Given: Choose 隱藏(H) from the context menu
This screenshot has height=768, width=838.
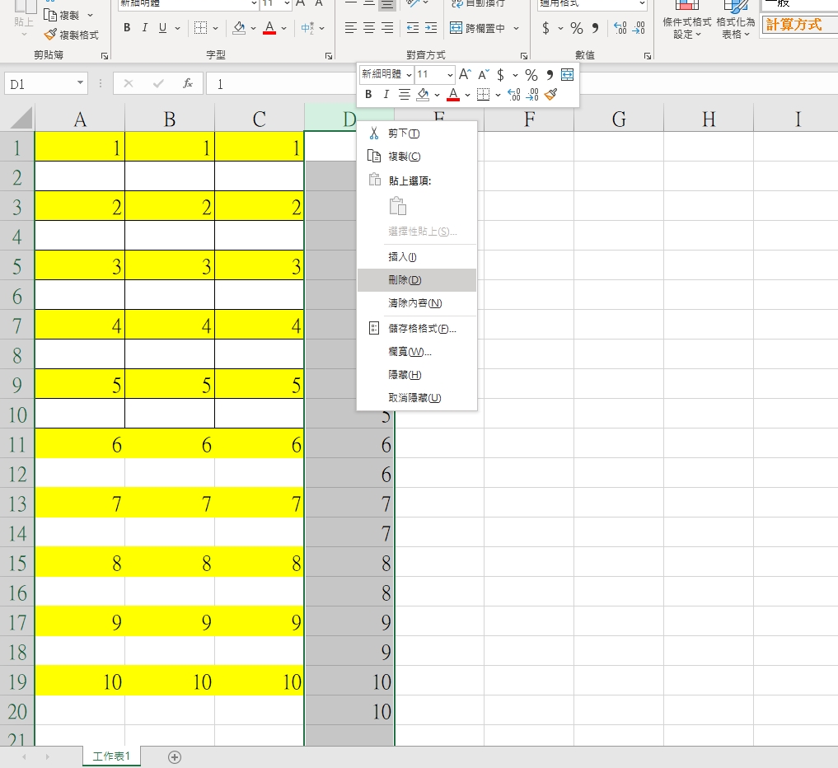Looking at the screenshot, I should [417, 375].
